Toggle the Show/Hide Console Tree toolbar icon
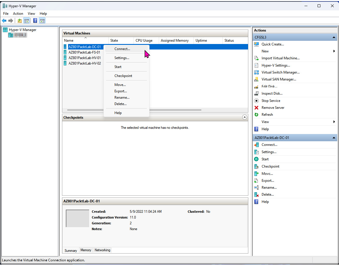This screenshot has height=266, width=339. 27,21
